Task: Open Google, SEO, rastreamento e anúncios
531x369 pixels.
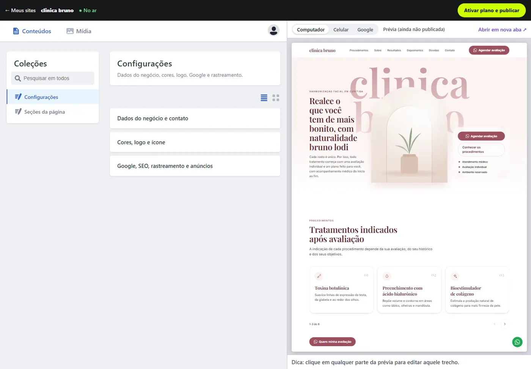Action: (x=195, y=166)
